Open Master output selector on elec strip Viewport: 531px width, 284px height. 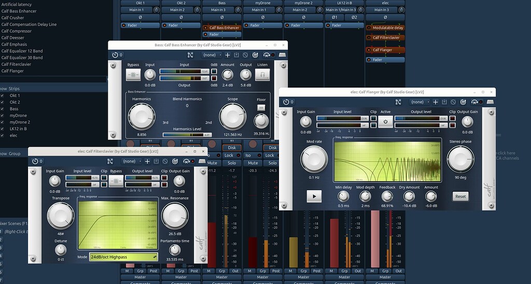pyautogui.click(x=385, y=277)
